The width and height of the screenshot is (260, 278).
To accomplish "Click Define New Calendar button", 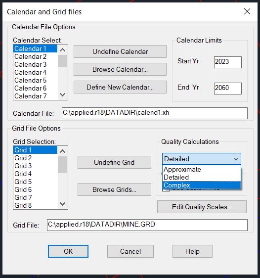I will click(120, 87).
